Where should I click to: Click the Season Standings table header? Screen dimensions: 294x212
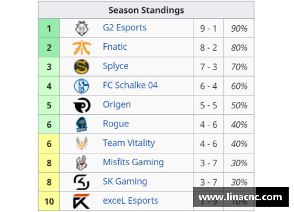[x=146, y=10]
